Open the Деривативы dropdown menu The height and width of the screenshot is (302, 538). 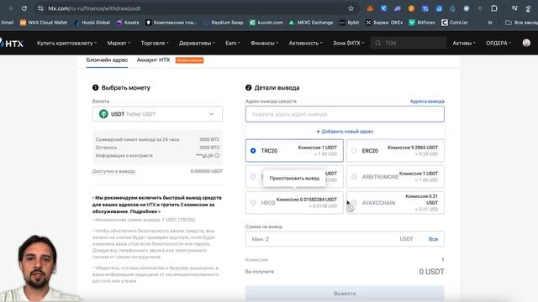click(197, 43)
